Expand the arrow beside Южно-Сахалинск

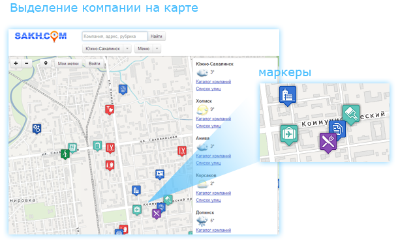pos(127,48)
